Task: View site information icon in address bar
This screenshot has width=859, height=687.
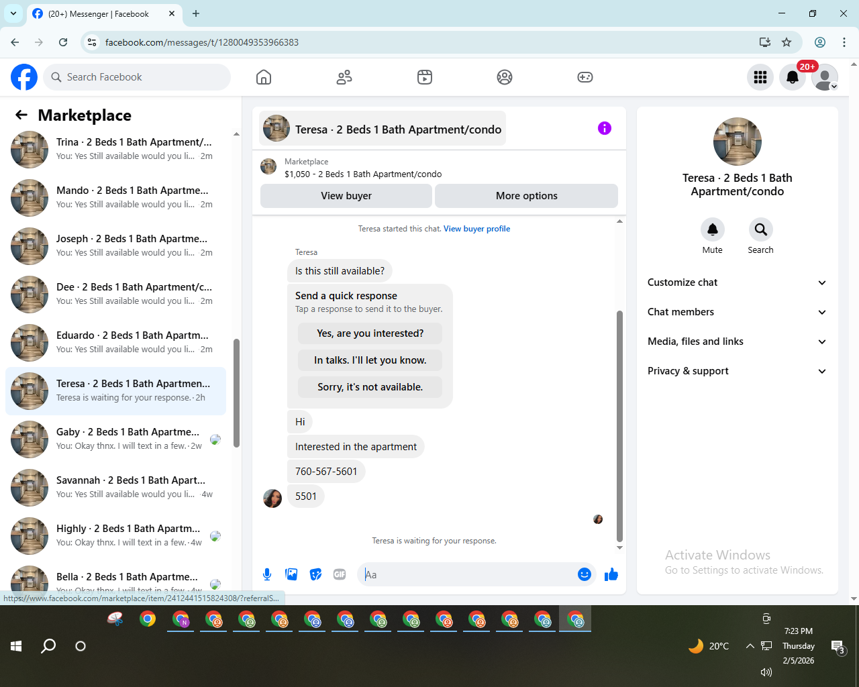Action: [92, 42]
